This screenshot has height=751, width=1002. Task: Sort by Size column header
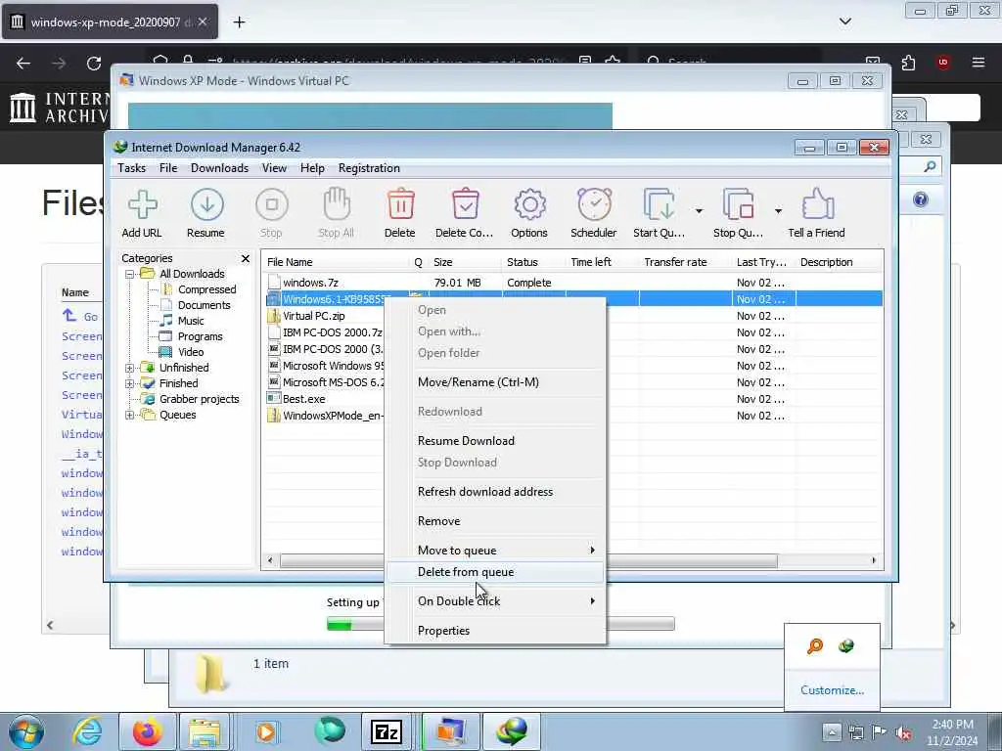pos(465,262)
